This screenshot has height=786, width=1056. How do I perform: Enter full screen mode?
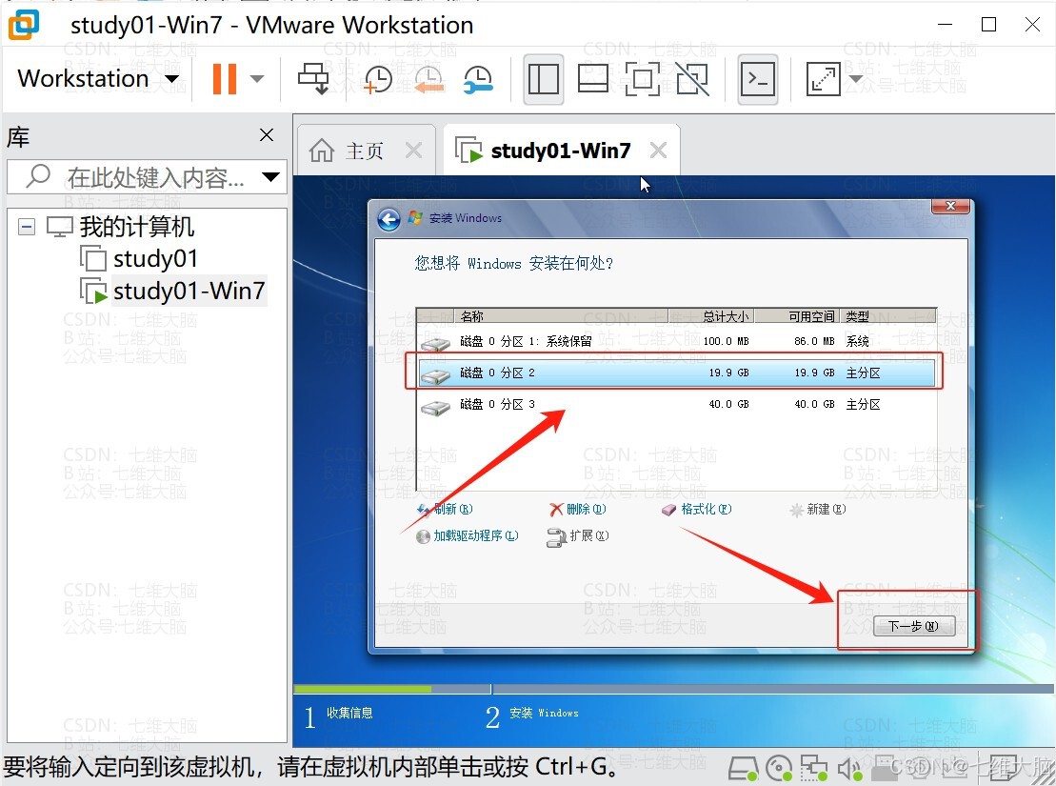643,79
